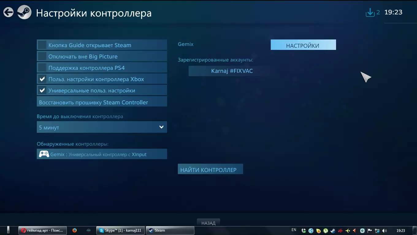
Task: Click the 'Gemix' controller name label
Action: click(186, 44)
